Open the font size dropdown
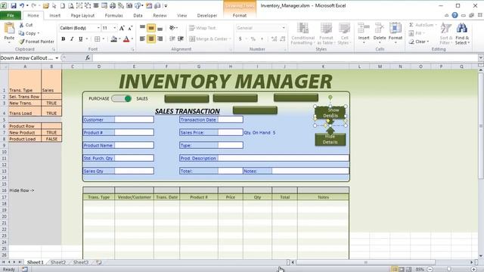This screenshot has height=272, width=484. [114, 28]
